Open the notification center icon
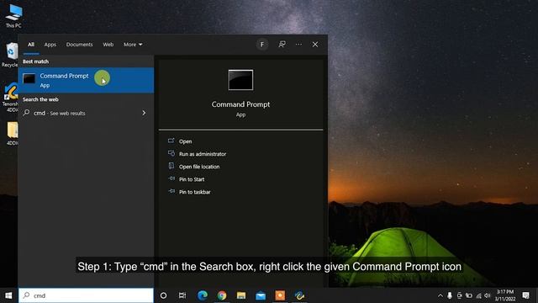 (x=525, y=295)
